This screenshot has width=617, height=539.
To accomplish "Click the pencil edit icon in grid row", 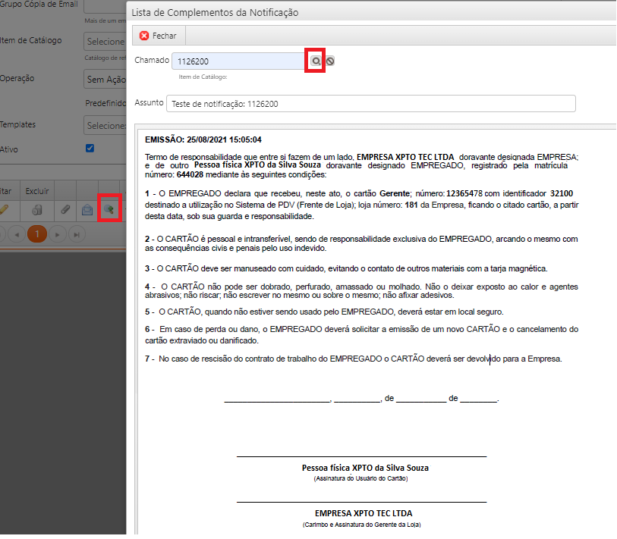I will pos(4,209).
